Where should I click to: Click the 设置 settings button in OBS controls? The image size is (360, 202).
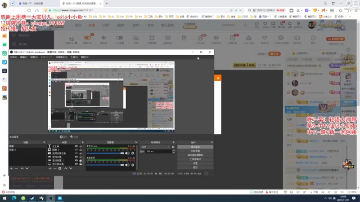[x=195, y=163]
